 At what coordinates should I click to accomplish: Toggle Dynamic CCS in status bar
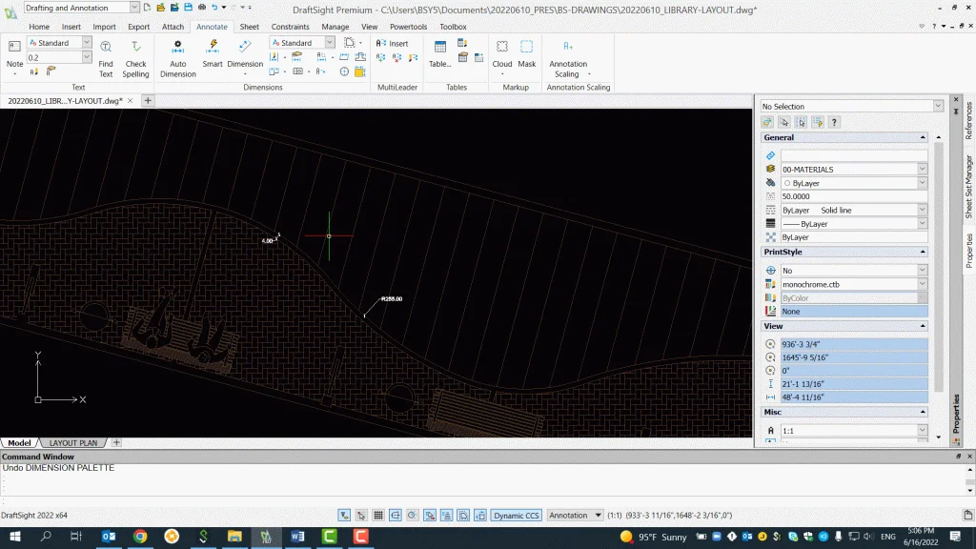coord(517,516)
